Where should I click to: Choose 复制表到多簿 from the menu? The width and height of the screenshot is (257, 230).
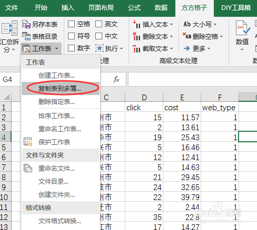pyautogui.click(x=60, y=89)
